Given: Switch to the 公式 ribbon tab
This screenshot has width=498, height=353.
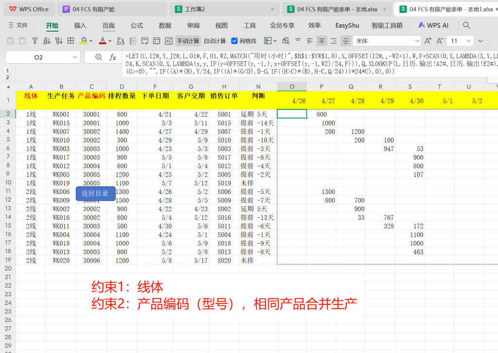Looking at the screenshot, I should pos(137,25).
